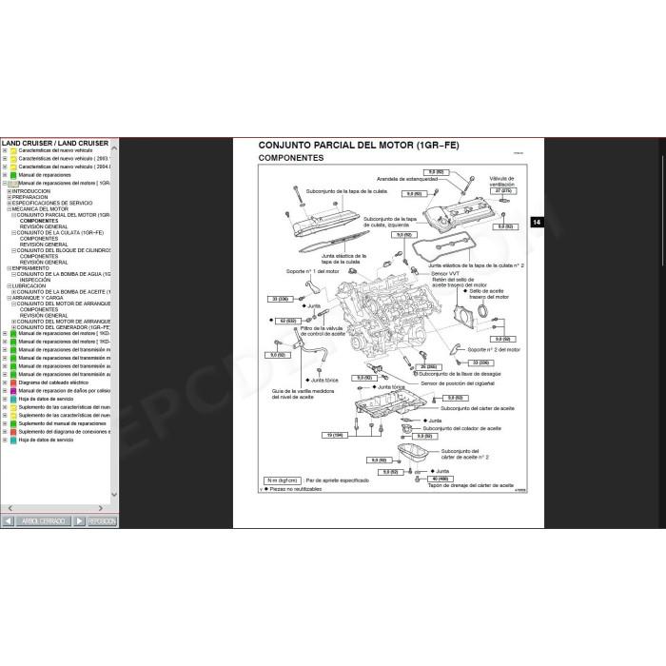Click yellow book icon for first Características del nuevo vehículo
Image resolution: width=666 pixels, height=666 pixels.
[x=13, y=150]
